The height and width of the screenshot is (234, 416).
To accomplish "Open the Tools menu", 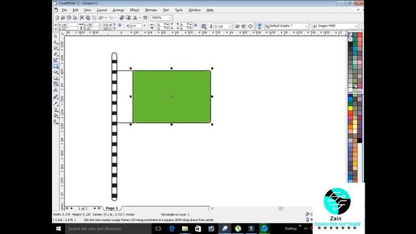I will (x=179, y=10).
